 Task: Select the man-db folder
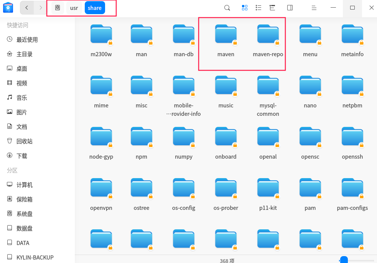(x=183, y=41)
